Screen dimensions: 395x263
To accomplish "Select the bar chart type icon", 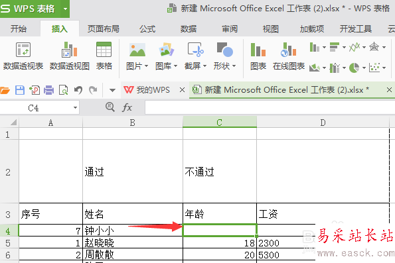I will point(335,47).
